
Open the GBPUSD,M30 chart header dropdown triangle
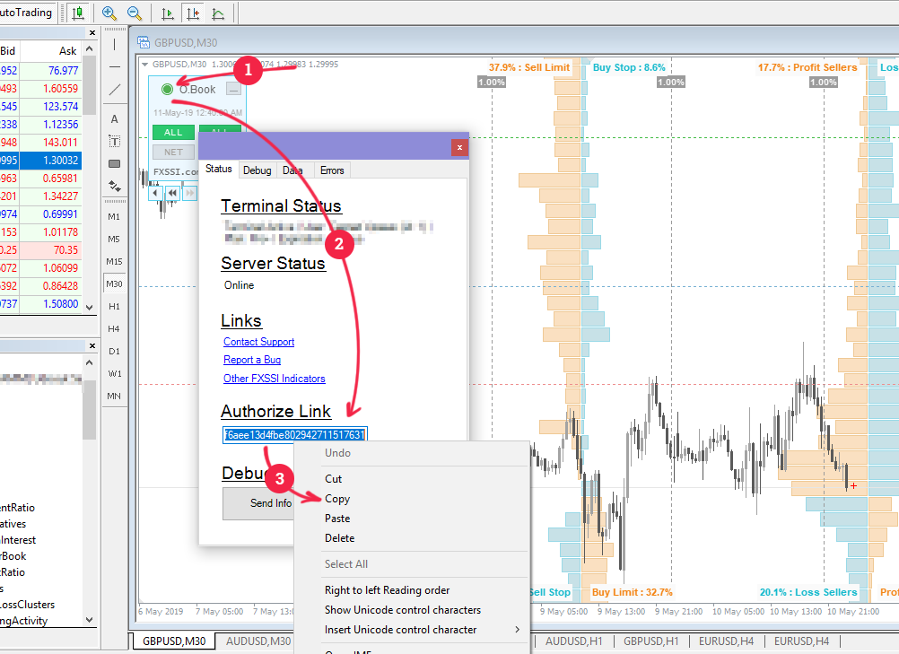pos(146,65)
